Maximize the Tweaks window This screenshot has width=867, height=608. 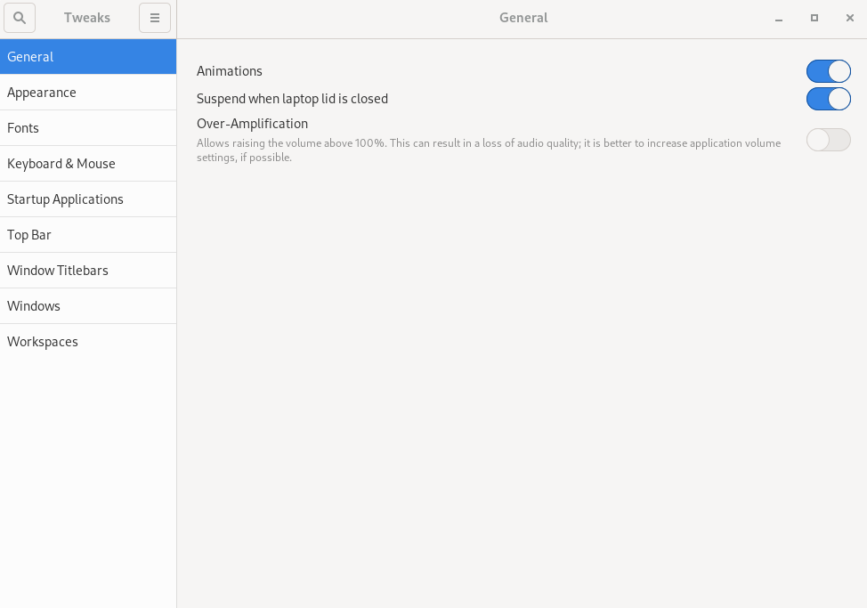pos(814,18)
